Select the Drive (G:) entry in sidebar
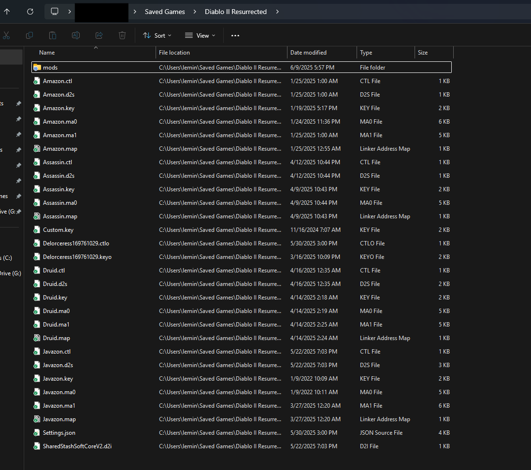This screenshot has height=470, width=531. point(11,273)
